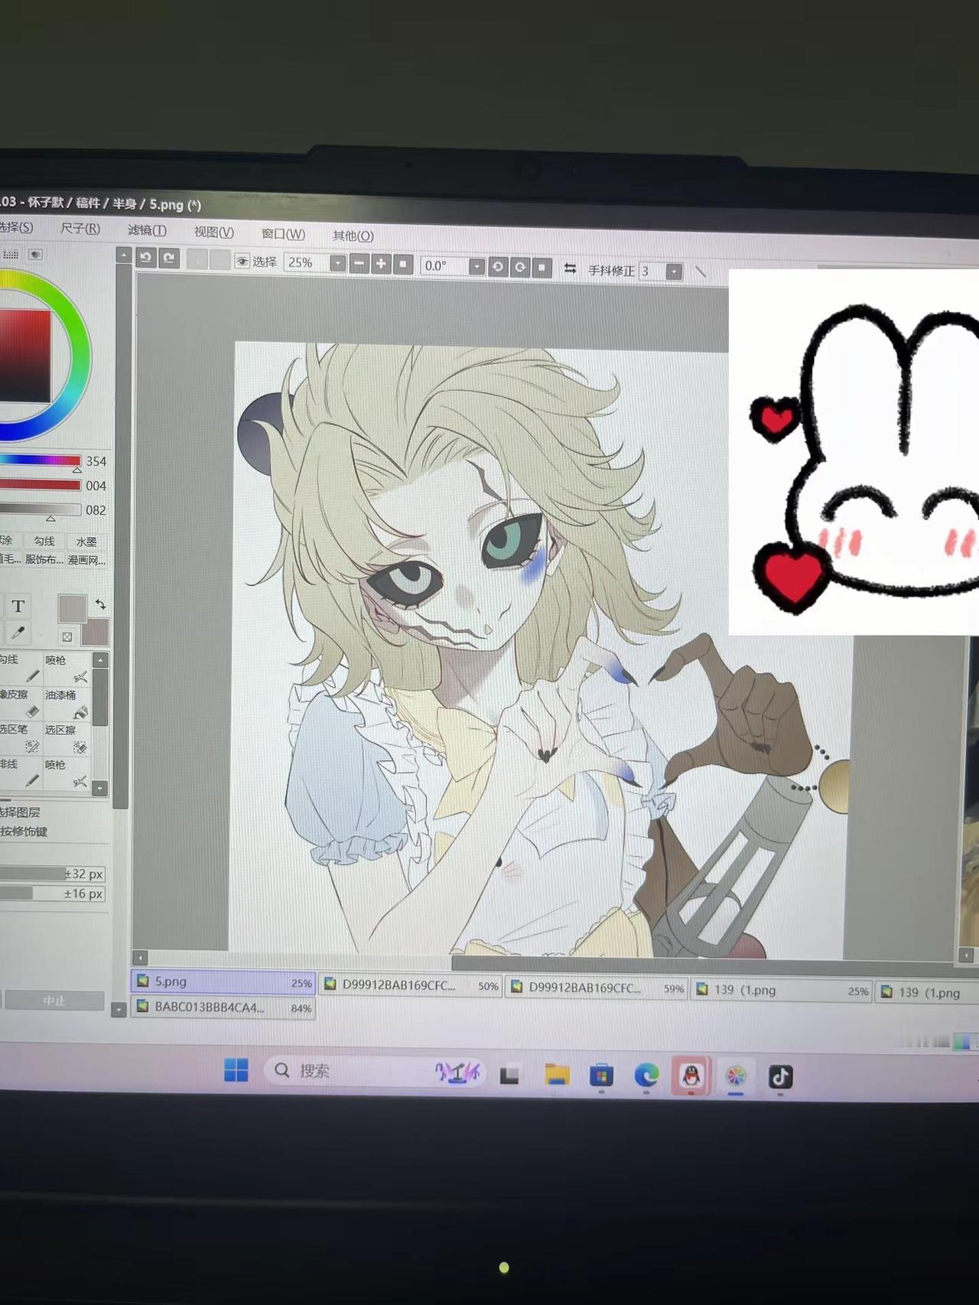Screen dimensions: 979x1305
Task: Open the zoom percentage dropdown arrow
Action: click(337, 263)
